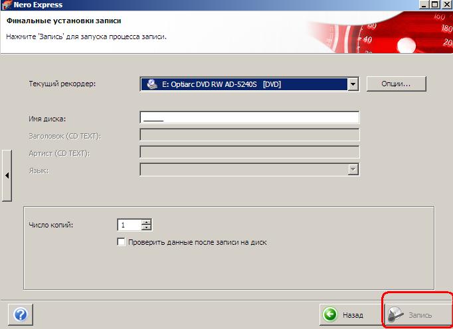This screenshot has height=329, width=453.
Task: Click the number of copies value box
Action: pyautogui.click(x=129, y=226)
